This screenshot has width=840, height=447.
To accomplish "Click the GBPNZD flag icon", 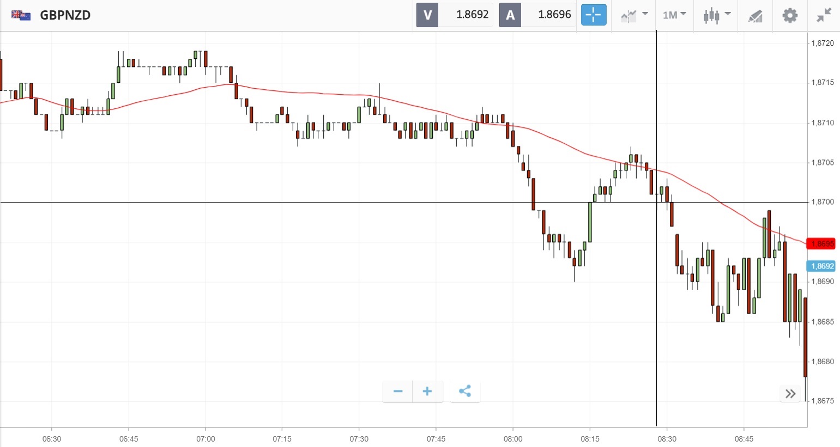I will coord(21,15).
